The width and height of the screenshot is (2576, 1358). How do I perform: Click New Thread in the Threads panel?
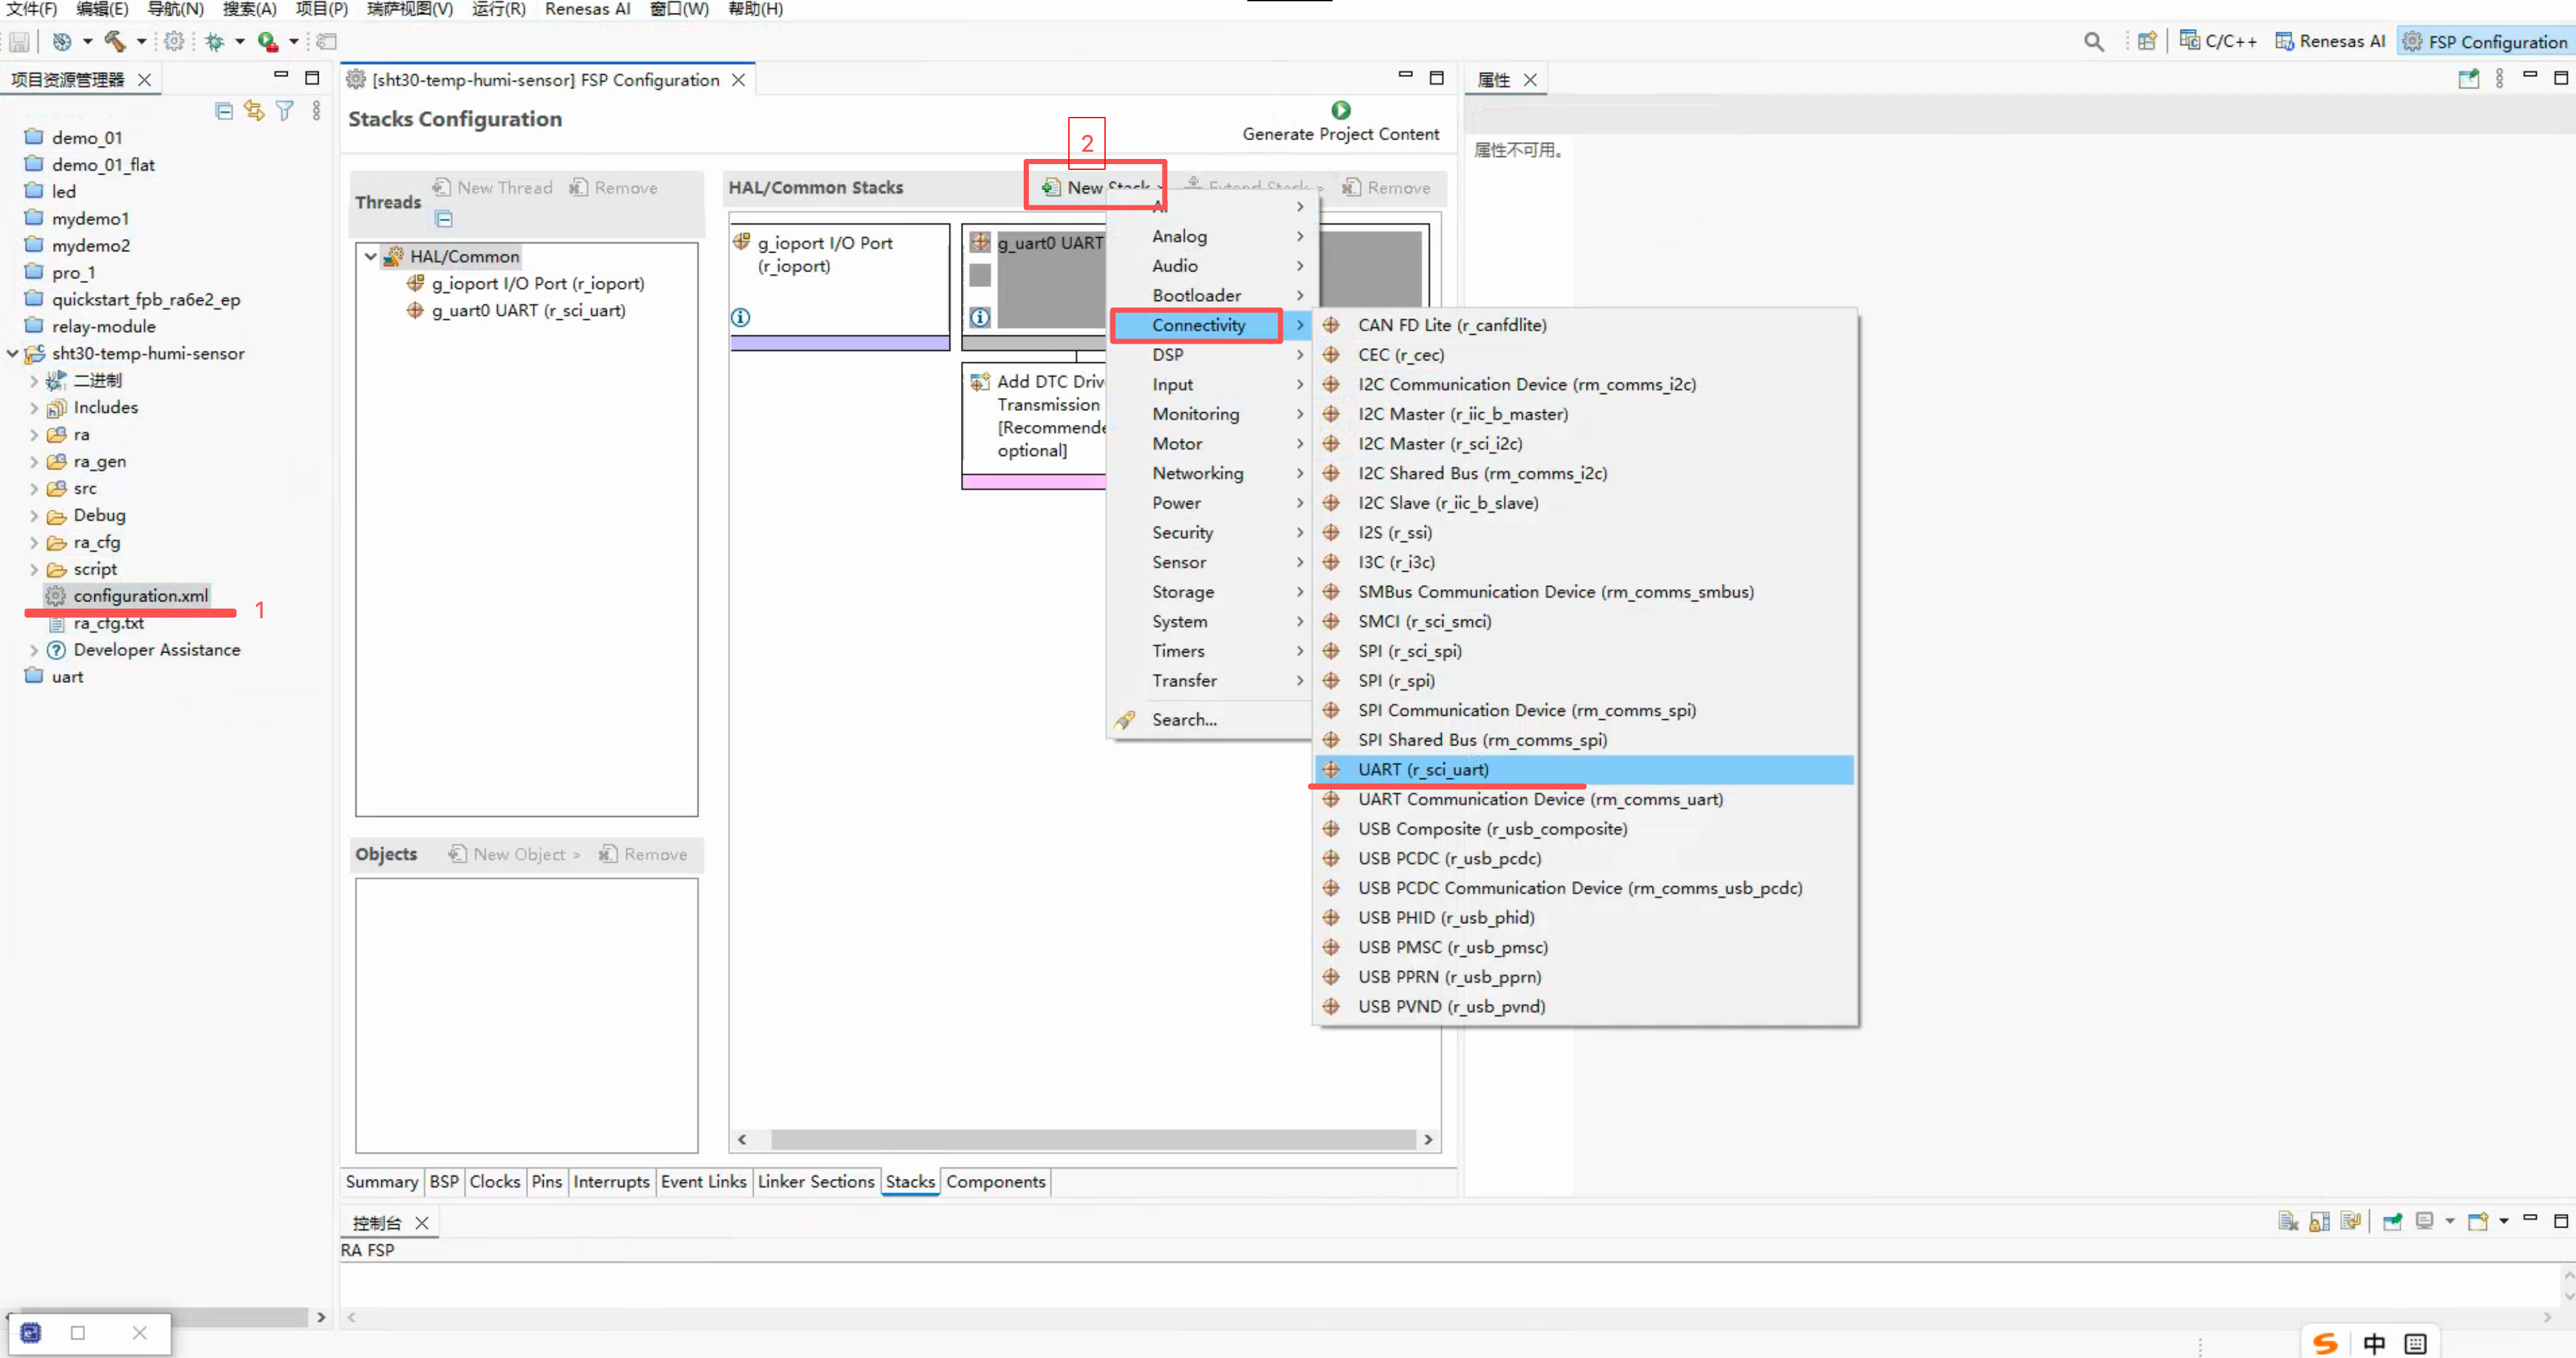tap(493, 188)
